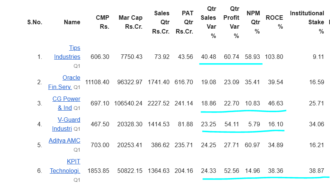Select KPIT sales value 1364.63
330x187 pixels.
click(158, 171)
